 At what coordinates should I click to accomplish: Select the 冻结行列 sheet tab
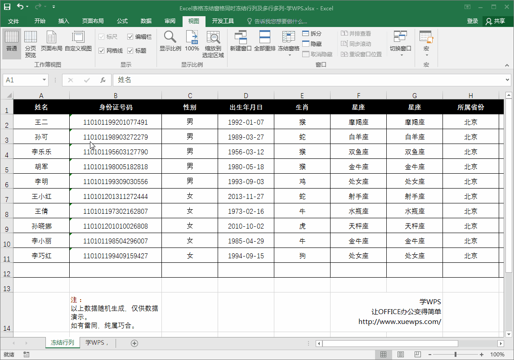tap(63, 342)
